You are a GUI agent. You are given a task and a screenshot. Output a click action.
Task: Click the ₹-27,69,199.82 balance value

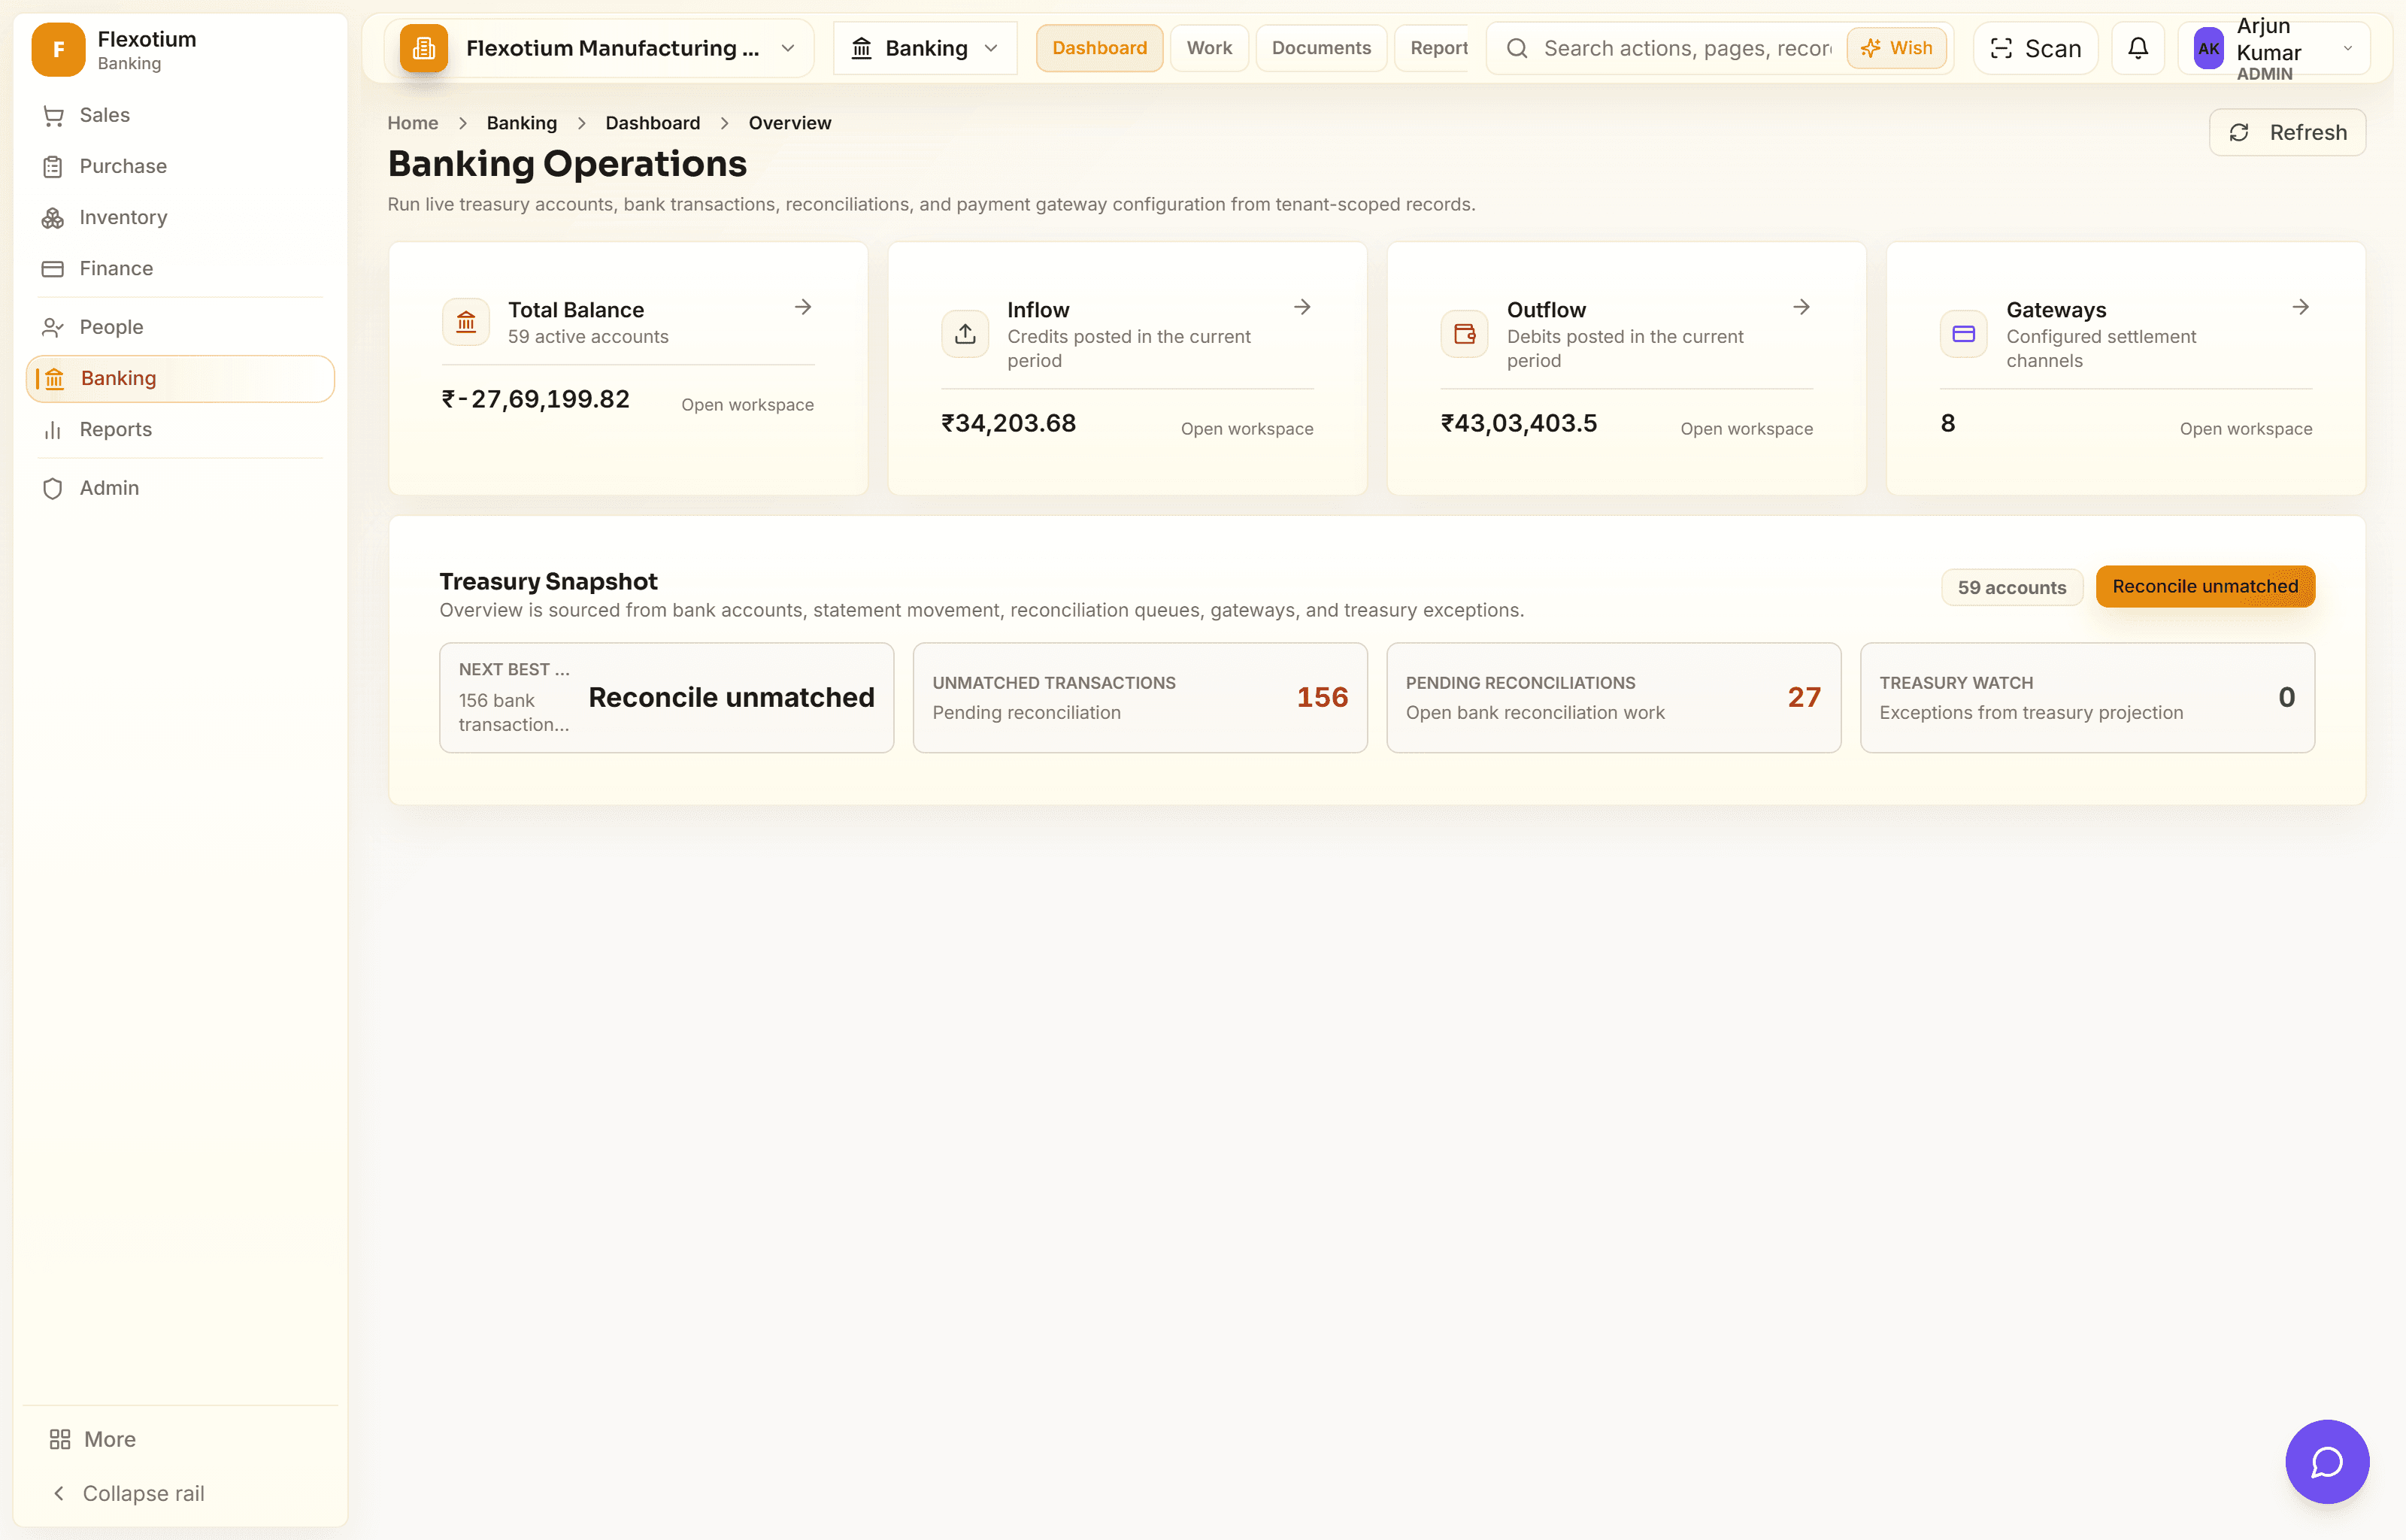coord(536,399)
